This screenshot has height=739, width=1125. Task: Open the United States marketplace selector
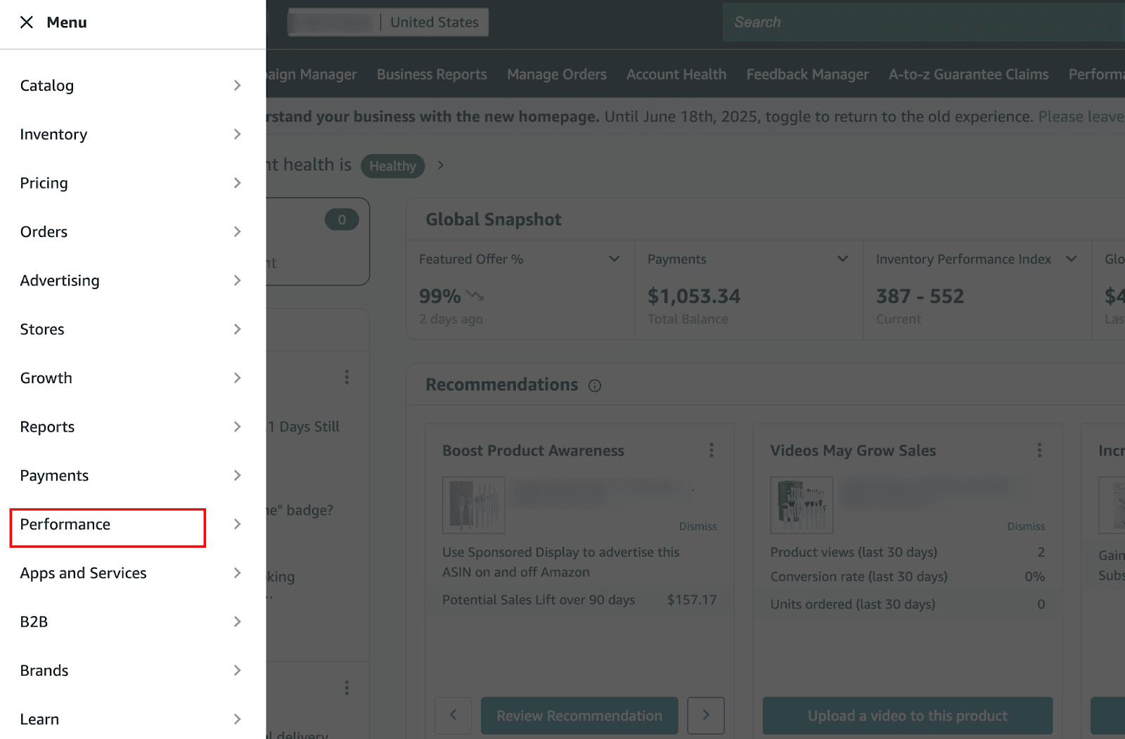point(388,23)
